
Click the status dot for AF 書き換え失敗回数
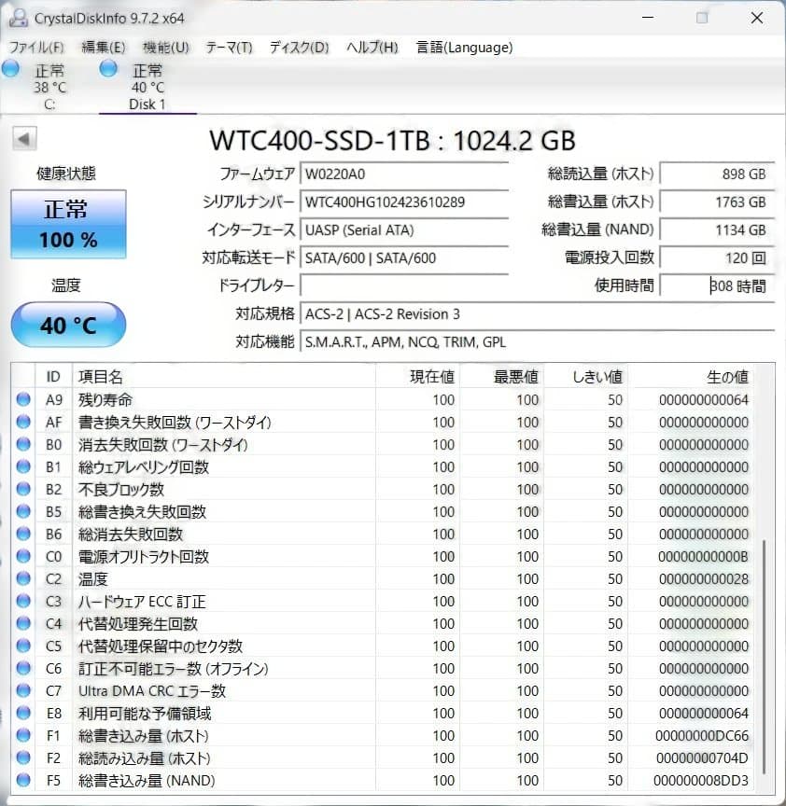click(x=23, y=422)
